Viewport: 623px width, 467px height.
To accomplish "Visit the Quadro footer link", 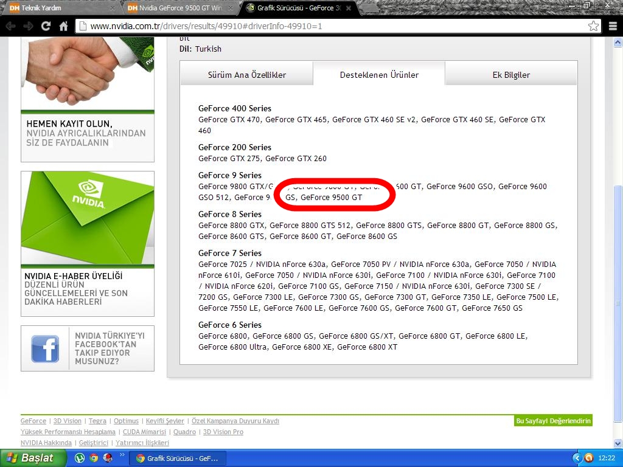I will pyautogui.click(x=184, y=432).
